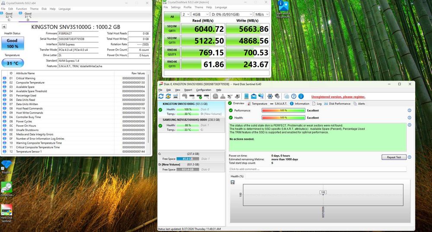Image resolution: width=432 pixels, height=232 pixels.
Task: Click the Learn about this picture desktop icon
Action: (283, 10)
